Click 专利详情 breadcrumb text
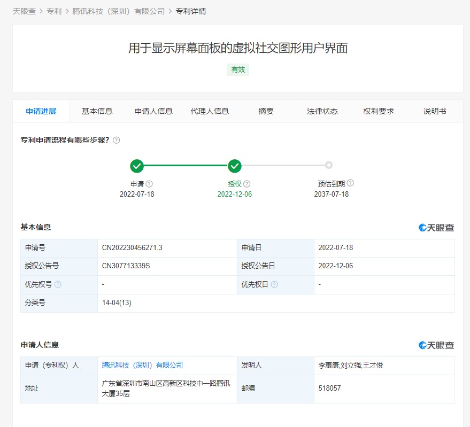This screenshot has height=427, width=470. (x=191, y=11)
